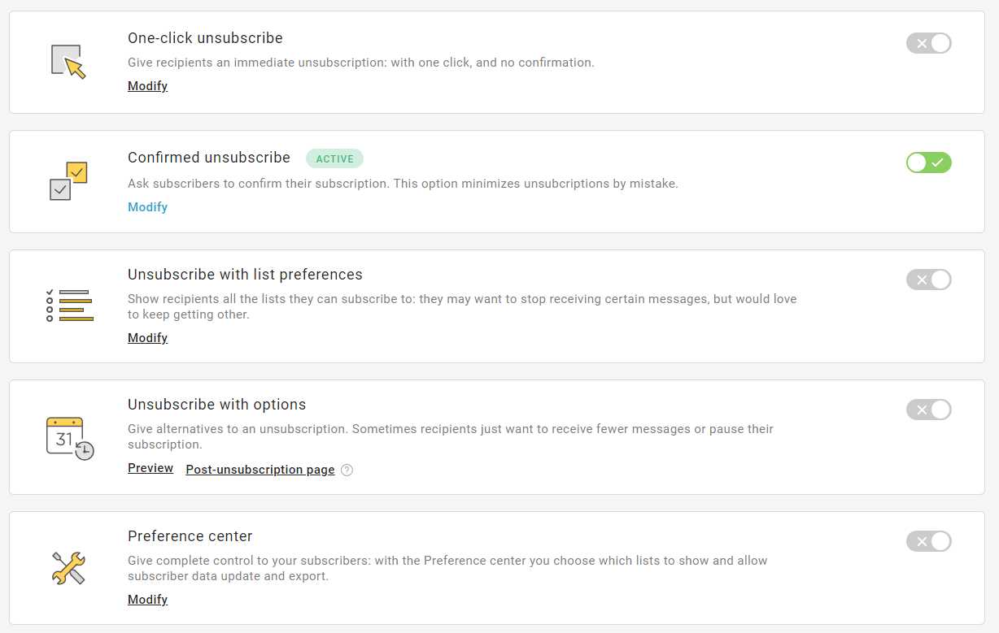This screenshot has height=633, width=999.
Task: Open Modify under One-click unsubscribe
Action: (147, 86)
